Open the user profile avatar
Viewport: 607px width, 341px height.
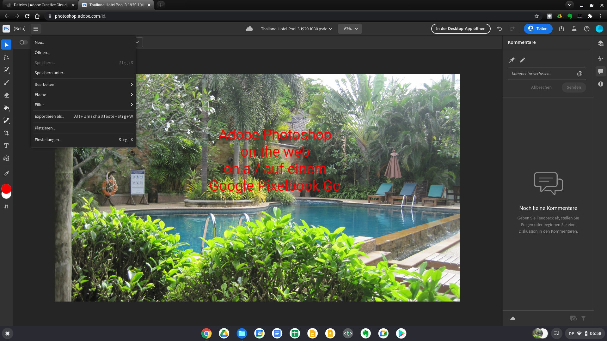click(599, 29)
